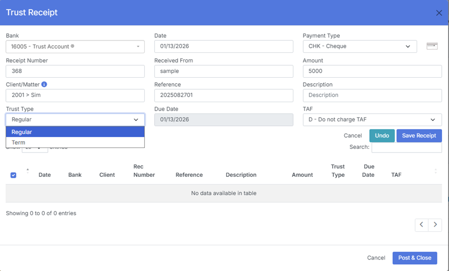Screen dimensions: 449x271
Task: Close the Trust Receipt dialog with X
Action: pos(439,13)
